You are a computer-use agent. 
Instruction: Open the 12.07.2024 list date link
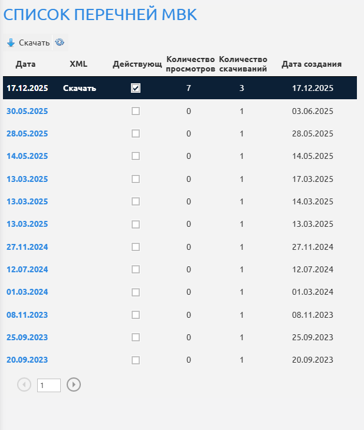[x=27, y=269]
